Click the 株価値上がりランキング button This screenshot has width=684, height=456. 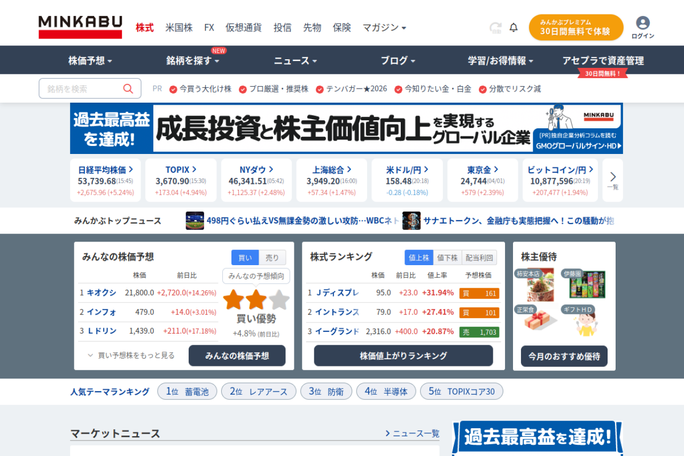(x=403, y=355)
